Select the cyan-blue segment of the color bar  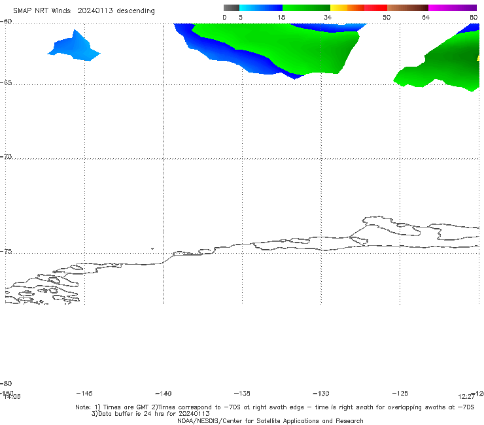[x=261, y=8]
